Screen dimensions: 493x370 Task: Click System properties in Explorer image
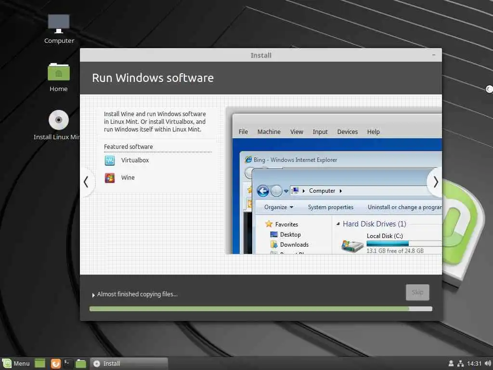pyautogui.click(x=330, y=207)
